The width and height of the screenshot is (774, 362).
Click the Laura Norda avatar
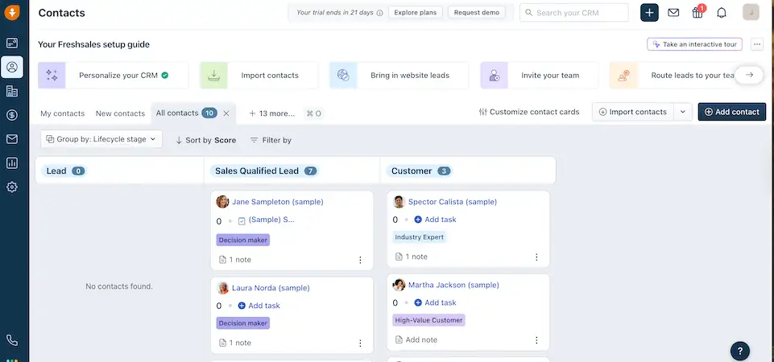[x=222, y=288]
